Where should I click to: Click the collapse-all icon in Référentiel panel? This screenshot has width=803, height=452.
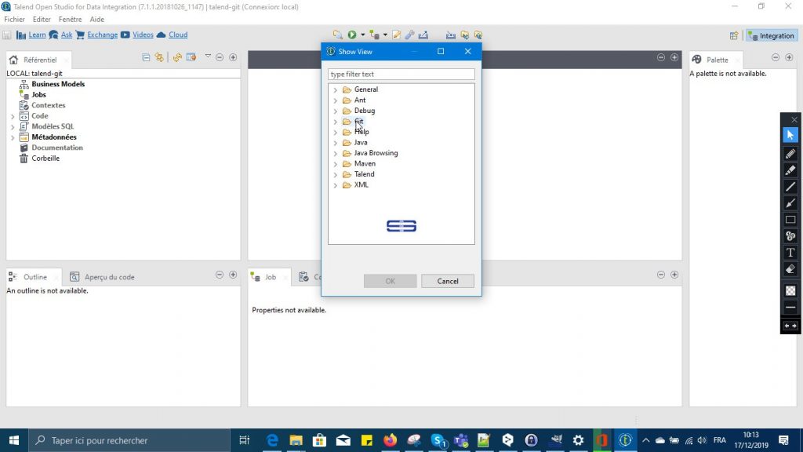[146, 57]
